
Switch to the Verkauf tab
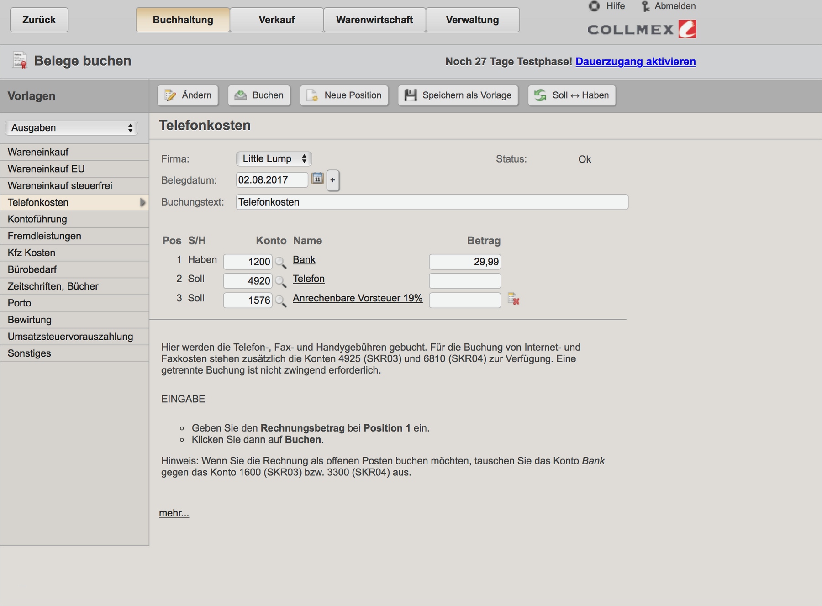tap(277, 20)
